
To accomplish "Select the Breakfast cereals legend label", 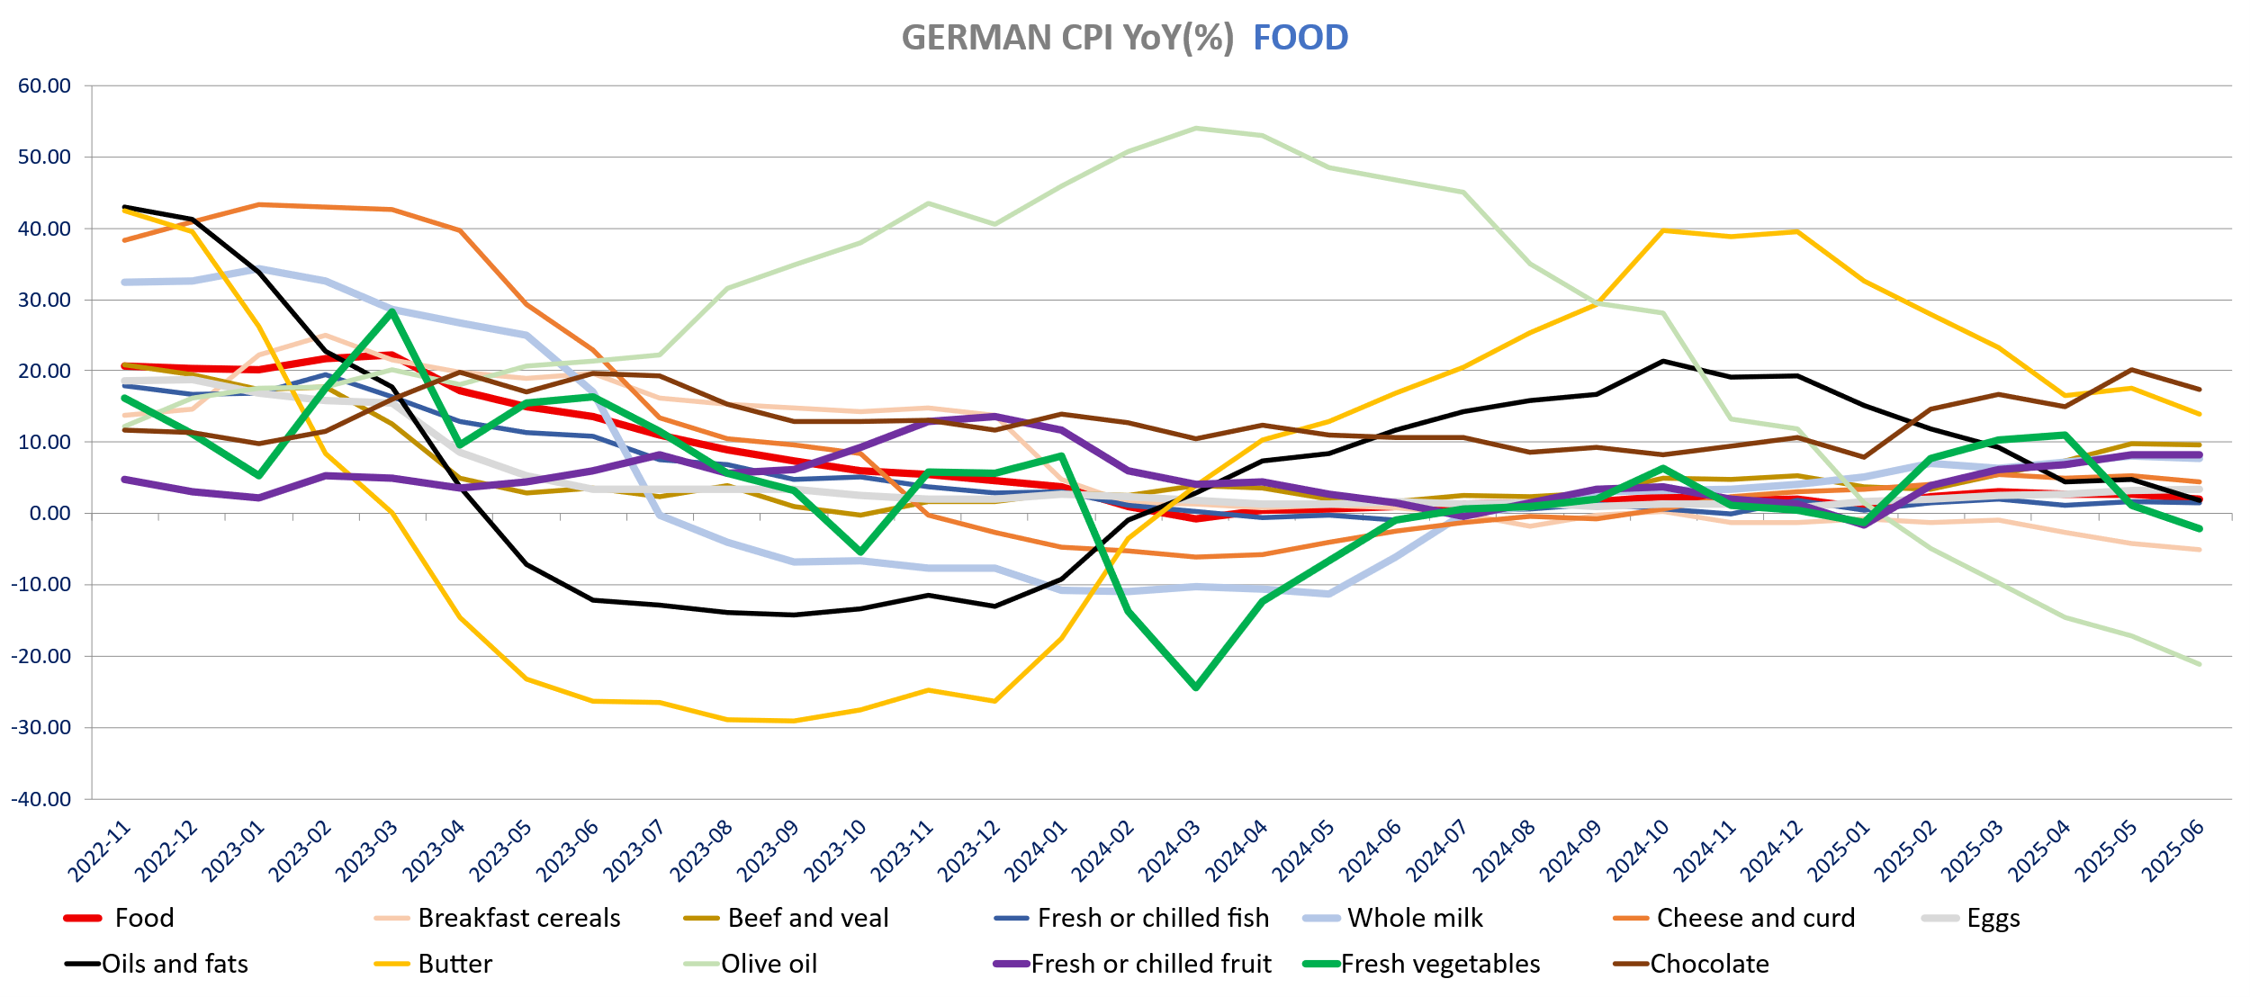I will click(x=518, y=918).
